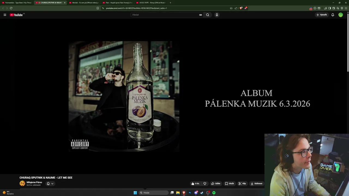Click the youtube.com address bar URL
Viewport: 349px width, 196px height.
pos(136,8)
